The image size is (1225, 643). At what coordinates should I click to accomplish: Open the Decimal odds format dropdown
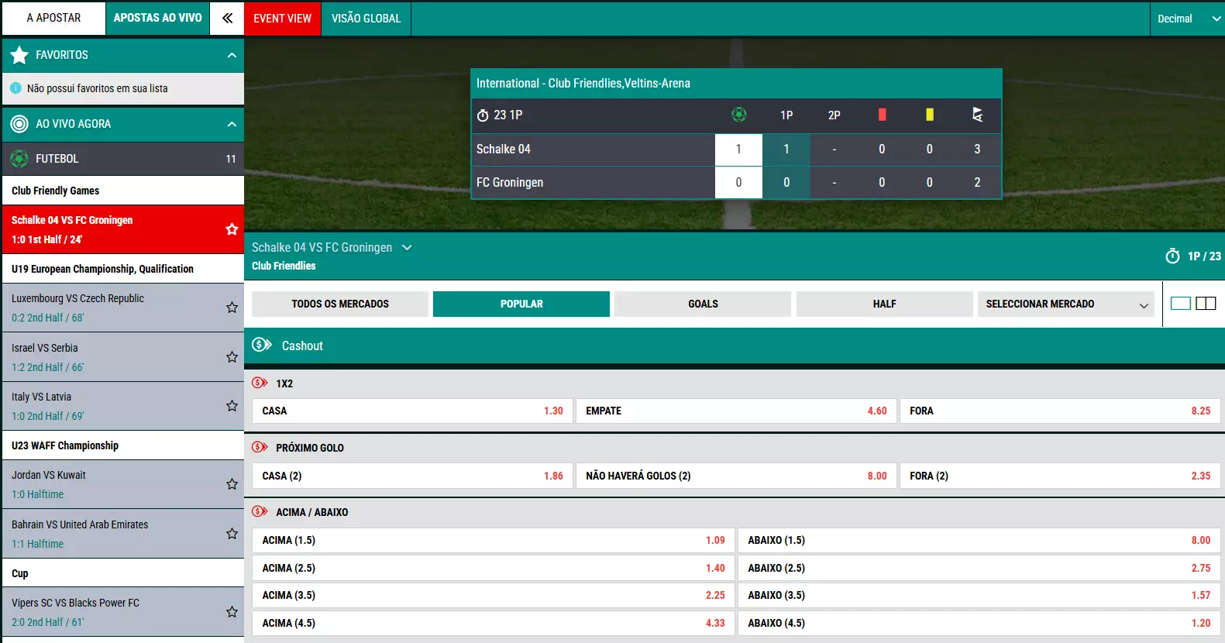pyautogui.click(x=1186, y=19)
